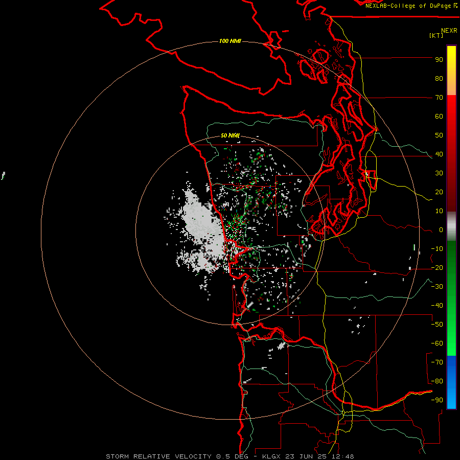Click the positive 50 scale value
The width and height of the screenshot is (460, 460).
tap(439, 135)
